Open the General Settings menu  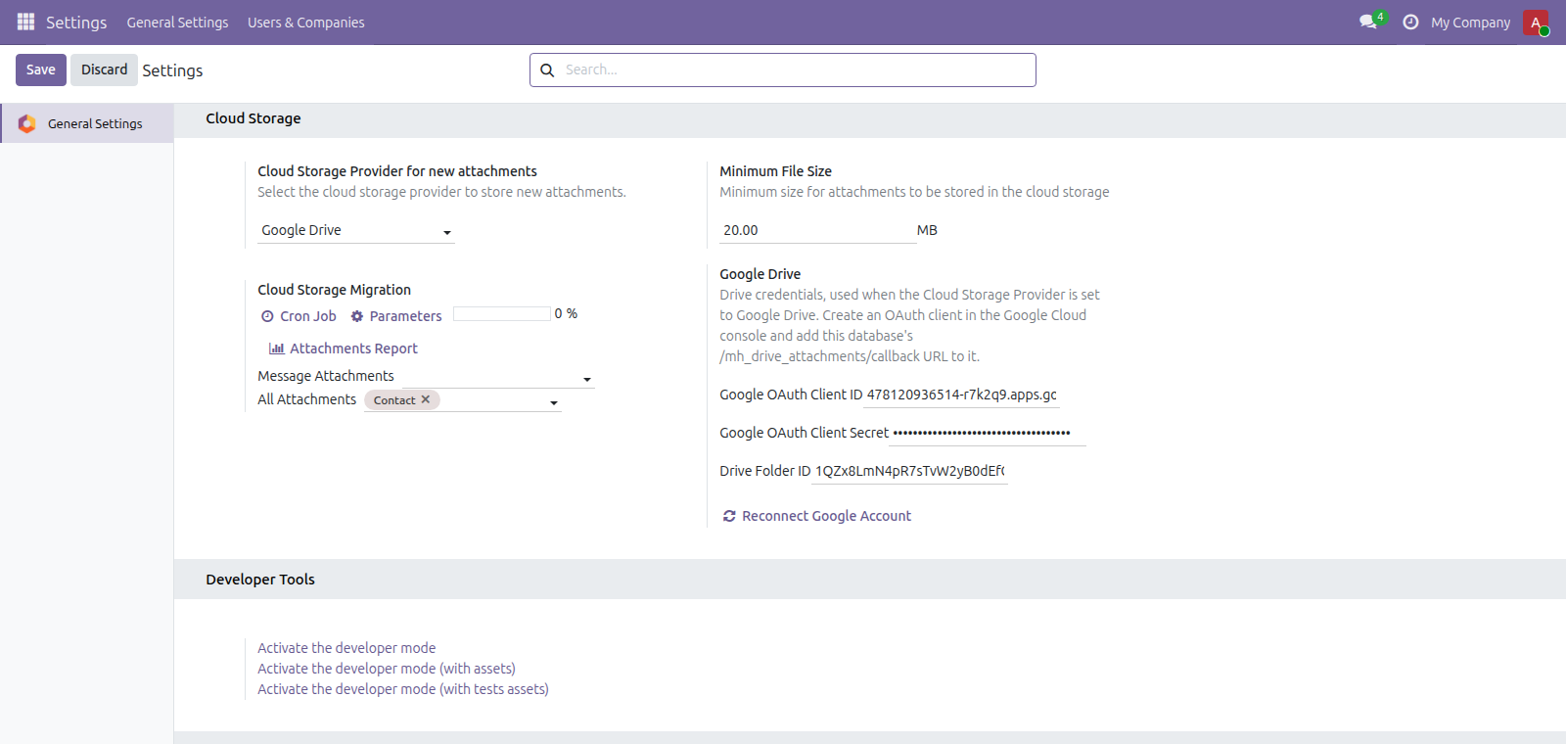click(x=177, y=23)
